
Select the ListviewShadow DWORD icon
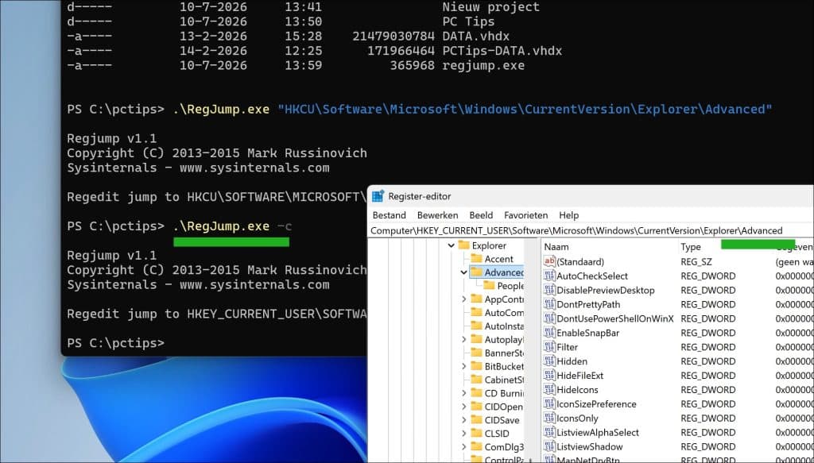pyautogui.click(x=548, y=446)
